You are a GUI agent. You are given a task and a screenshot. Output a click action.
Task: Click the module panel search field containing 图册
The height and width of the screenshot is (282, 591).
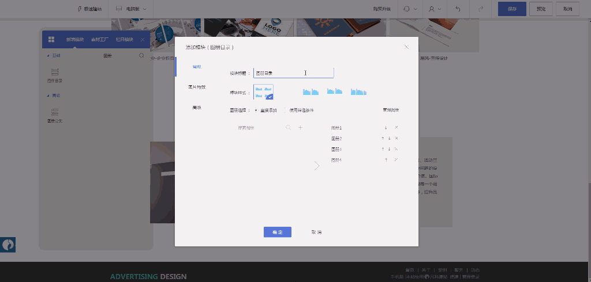(107, 56)
